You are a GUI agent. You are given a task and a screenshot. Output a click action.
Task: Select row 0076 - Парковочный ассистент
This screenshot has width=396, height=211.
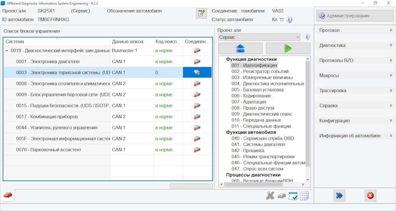pyautogui.click(x=107, y=150)
